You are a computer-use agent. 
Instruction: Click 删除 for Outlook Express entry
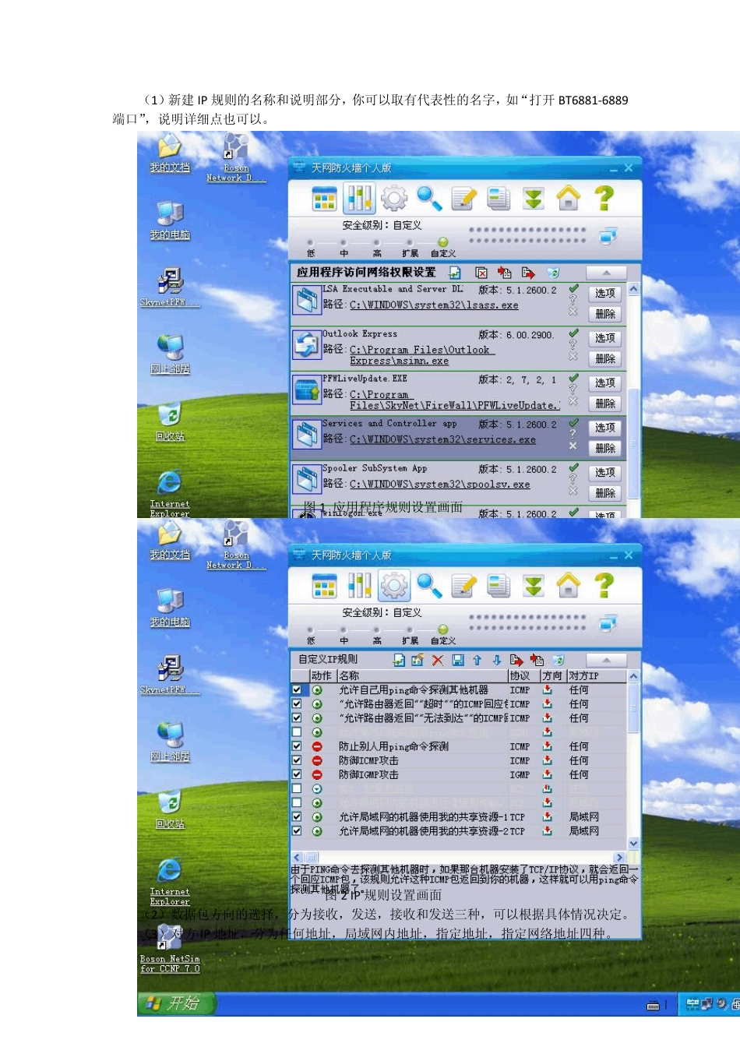[605, 359]
